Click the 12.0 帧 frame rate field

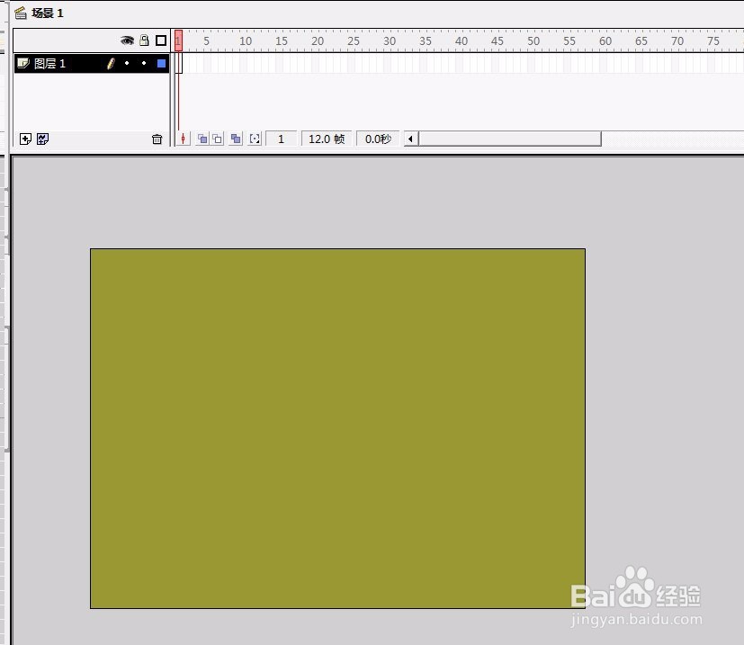327,139
